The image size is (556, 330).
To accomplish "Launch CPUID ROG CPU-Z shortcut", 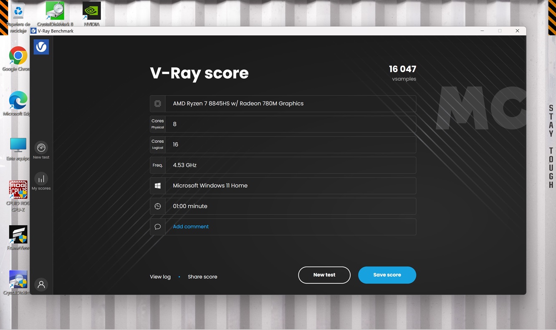I will click(x=18, y=191).
